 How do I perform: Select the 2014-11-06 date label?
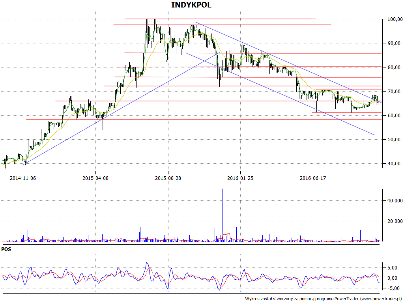[x=23, y=178]
